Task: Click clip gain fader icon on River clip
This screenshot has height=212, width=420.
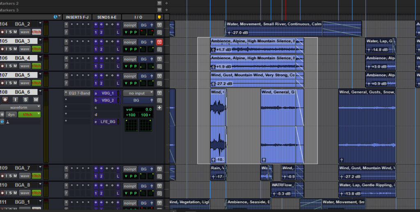Action: (x=229, y=33)
